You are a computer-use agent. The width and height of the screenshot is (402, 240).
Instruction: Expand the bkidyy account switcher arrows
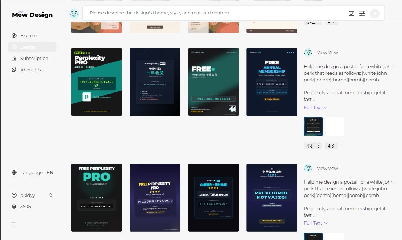coord(51,195)
